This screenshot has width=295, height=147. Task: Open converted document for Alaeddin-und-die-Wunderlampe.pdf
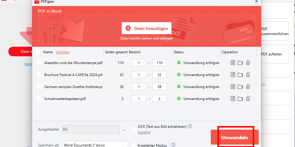tap(233, 63)
